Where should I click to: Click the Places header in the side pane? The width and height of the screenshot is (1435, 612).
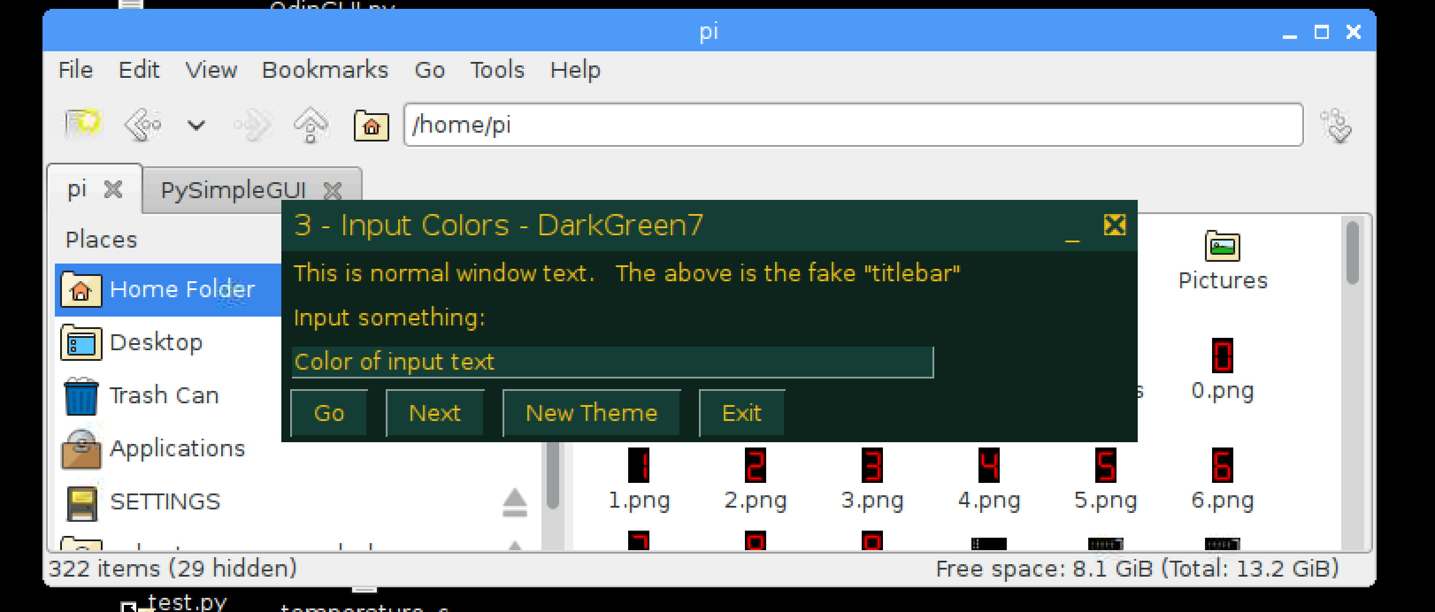[x=101, y=240]
